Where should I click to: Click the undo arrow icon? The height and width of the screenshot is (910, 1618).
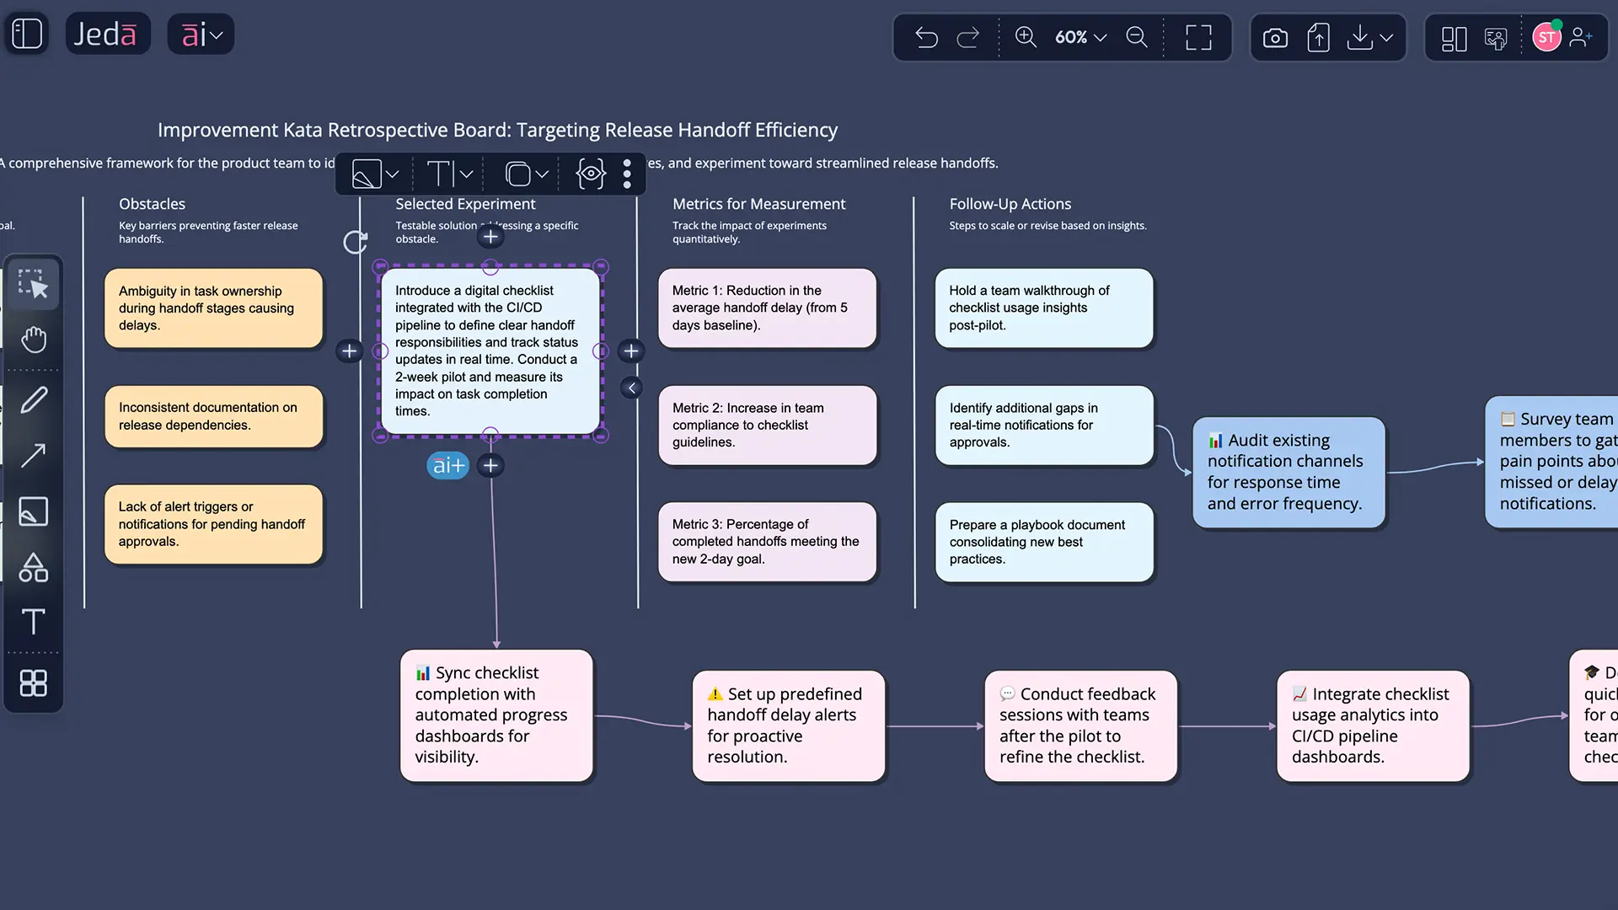click(x=926, y=37)
